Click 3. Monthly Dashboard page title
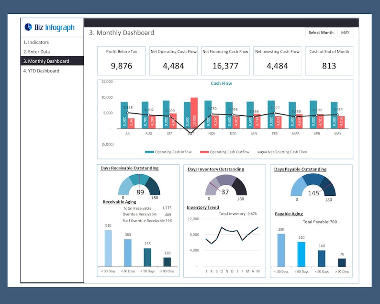 122,33
